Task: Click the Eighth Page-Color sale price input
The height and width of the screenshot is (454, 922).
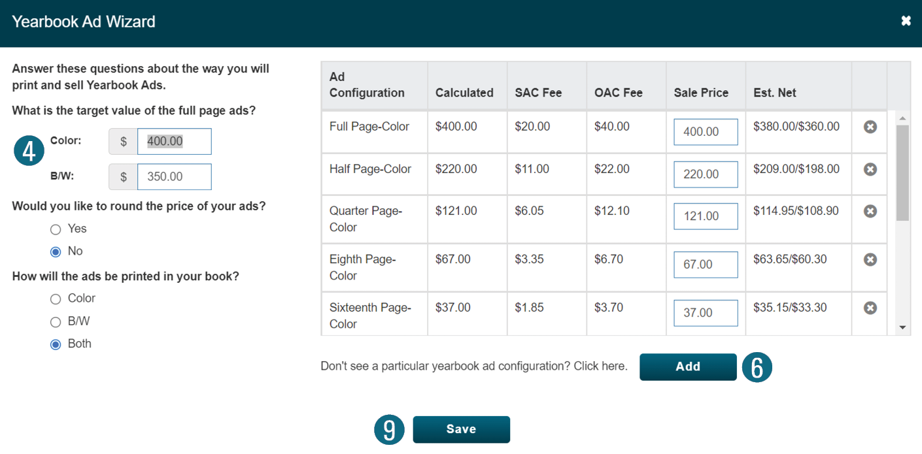Action: (x=706, y=265)
